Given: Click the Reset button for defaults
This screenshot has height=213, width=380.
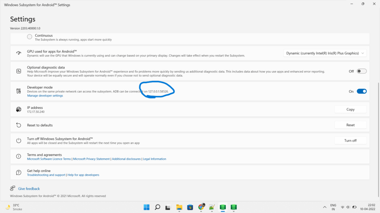Looking at the screenshot, I should click(x=350, y=125).
